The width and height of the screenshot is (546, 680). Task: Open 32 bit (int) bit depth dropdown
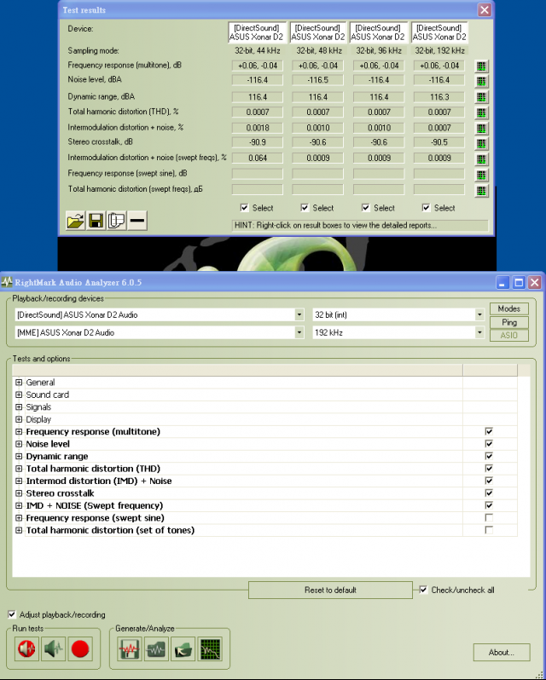tap(479, 314)
